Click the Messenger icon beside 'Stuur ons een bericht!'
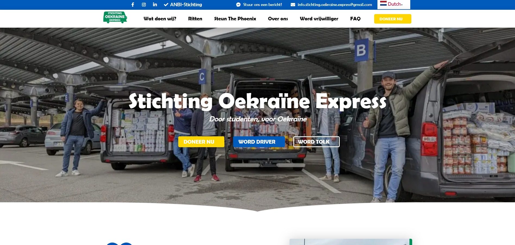 pos(238,5)
